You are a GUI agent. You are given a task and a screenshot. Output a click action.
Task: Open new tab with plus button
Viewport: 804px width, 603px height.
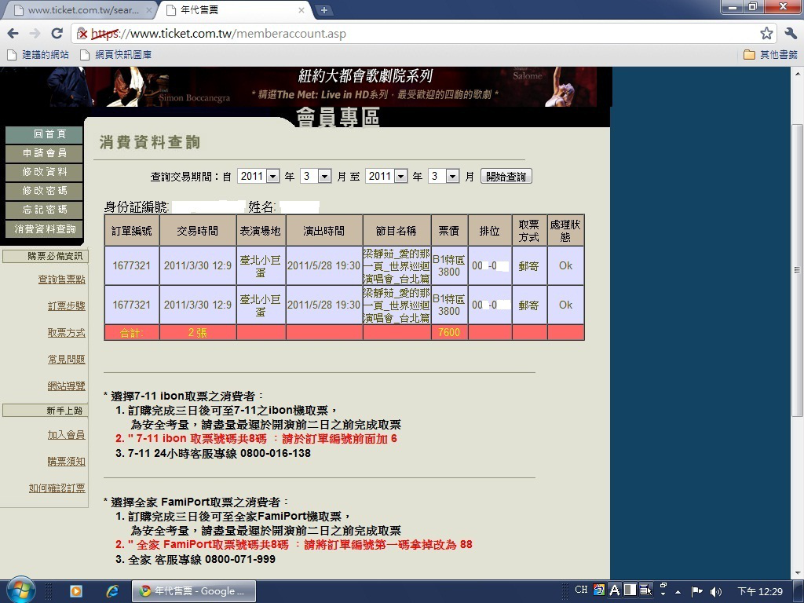coord(323,10)
